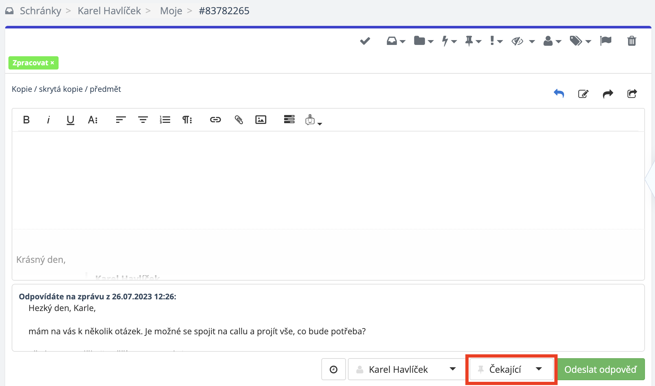655x386 pixels.
Task: Mark ticket as resolved with checkmark icon
Action: (365, 41)
